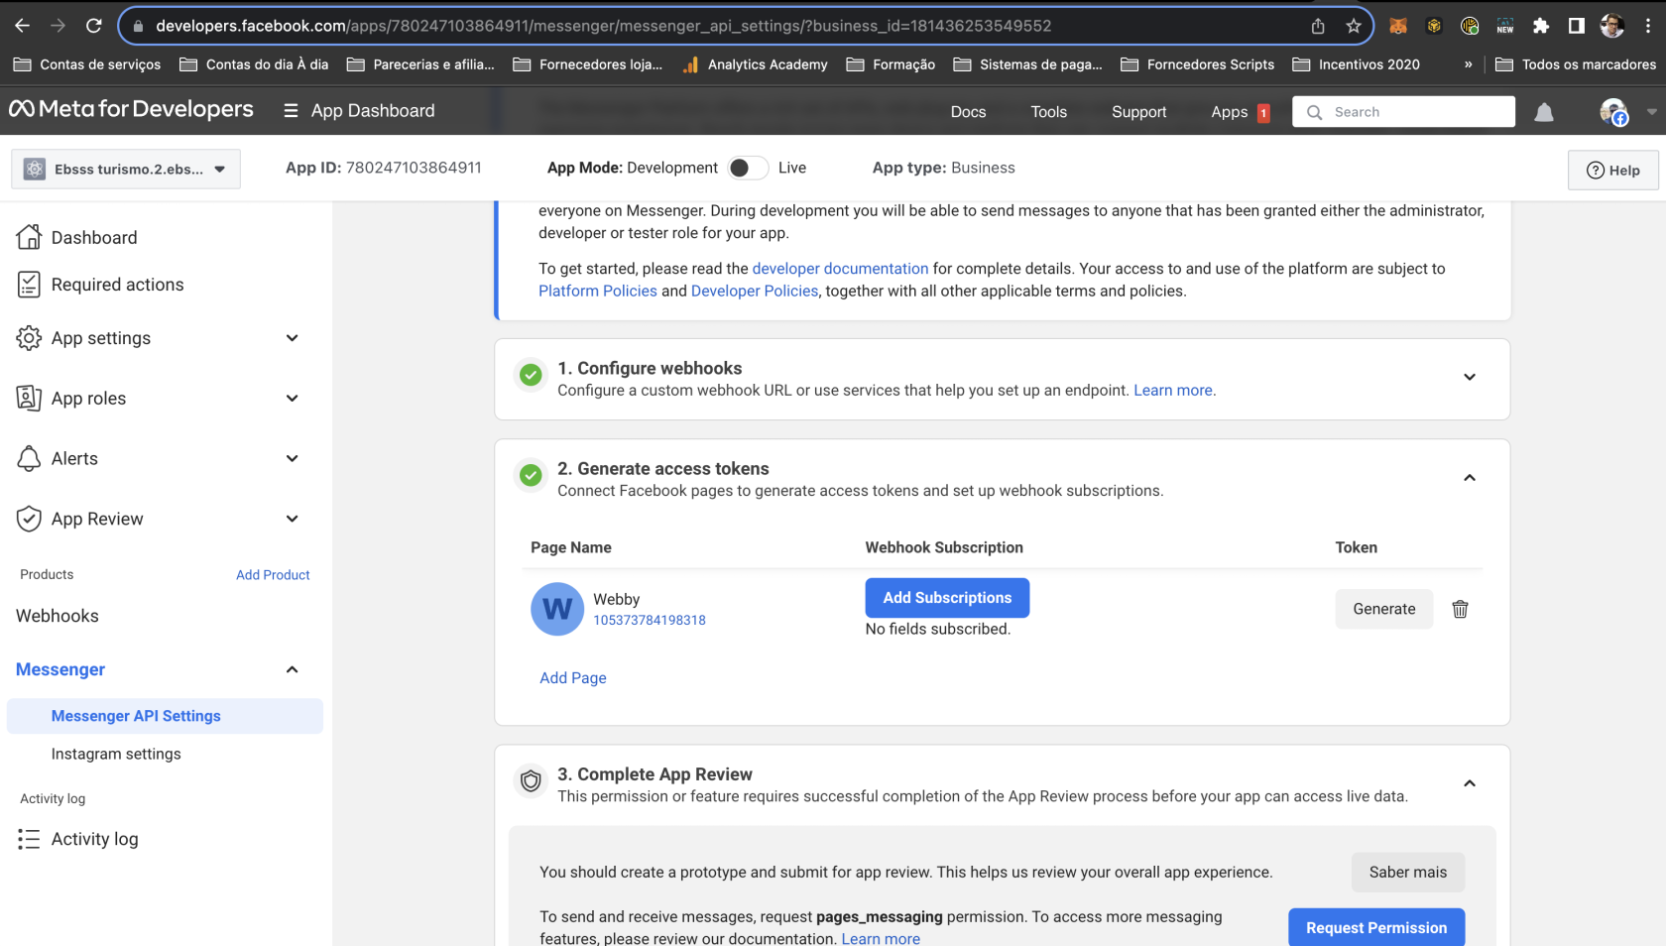Go back using the browser back arrow
Screen dimensions: 1666x946
coord(22,26)
